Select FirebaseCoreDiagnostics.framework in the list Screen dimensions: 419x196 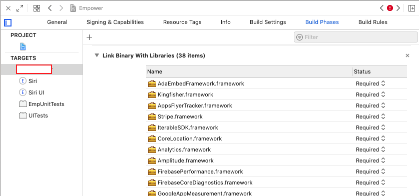pyautogui.click(x=205, y=182)
